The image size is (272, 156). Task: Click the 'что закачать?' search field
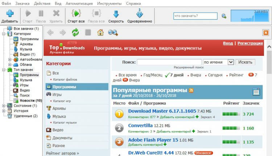click(x=195, y=16)
